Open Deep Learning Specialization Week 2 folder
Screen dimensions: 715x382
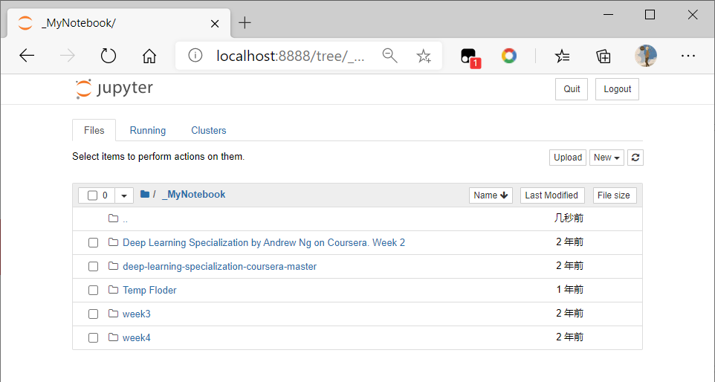click(264, 242)
